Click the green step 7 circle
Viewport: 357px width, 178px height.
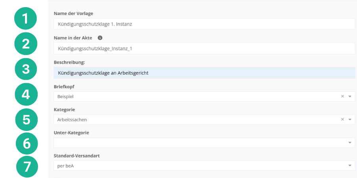click(27, 166)
